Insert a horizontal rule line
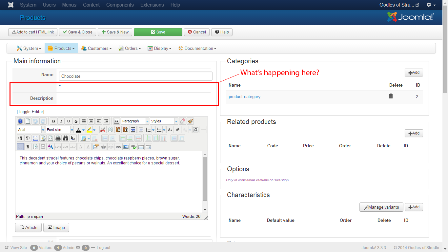This screenshot has width=448, height=252. point(203,130)
